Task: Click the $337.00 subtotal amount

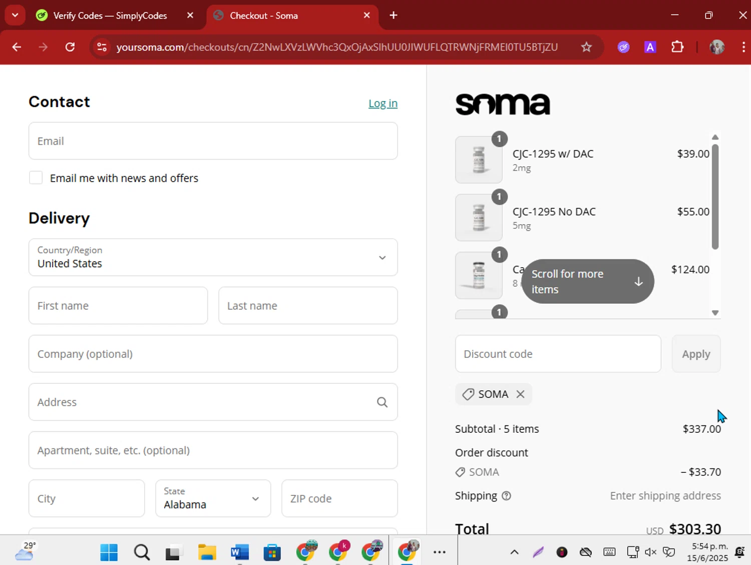Action: tap(702, 429)
